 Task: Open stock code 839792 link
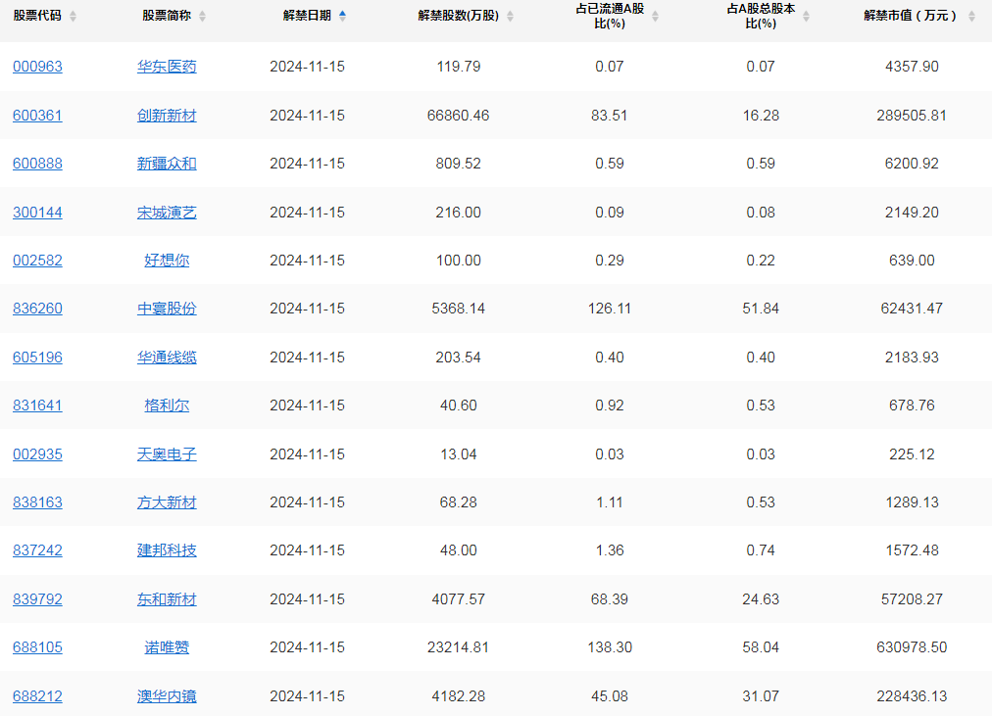37,599
